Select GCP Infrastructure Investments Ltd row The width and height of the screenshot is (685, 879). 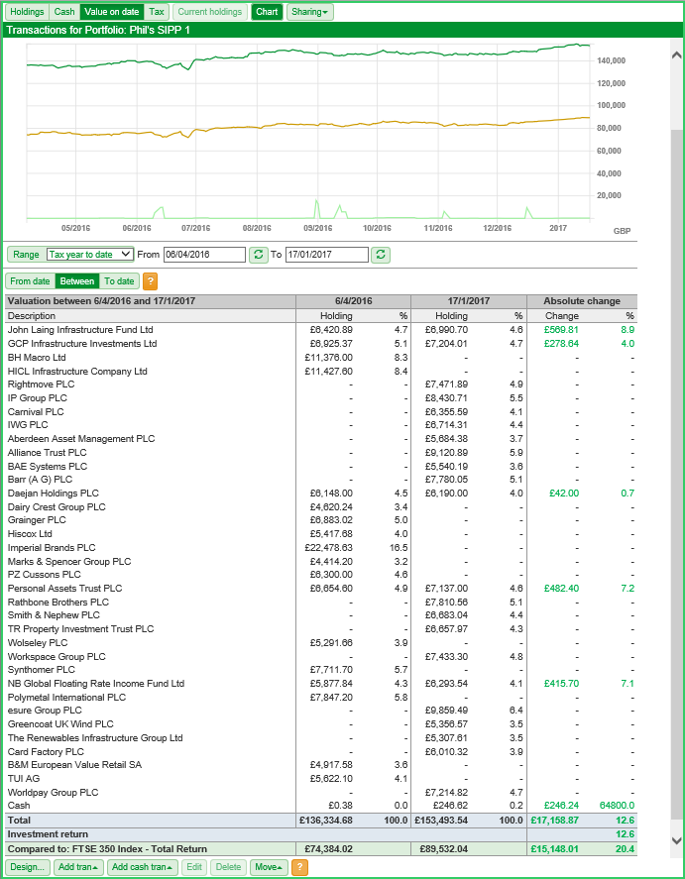(321, 344)
